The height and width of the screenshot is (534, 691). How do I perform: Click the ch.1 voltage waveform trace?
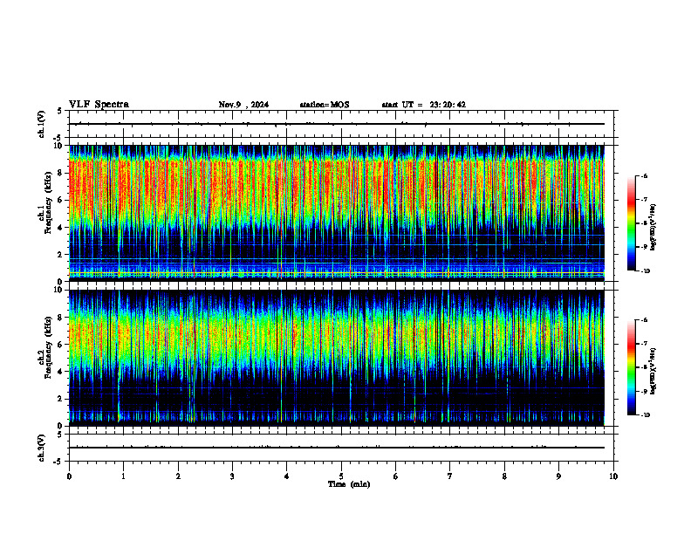click(x=337, y=124)
